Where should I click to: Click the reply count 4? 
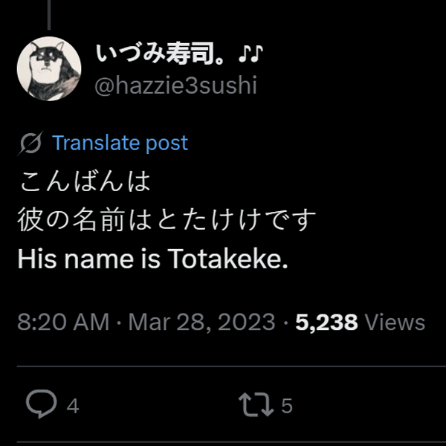tap(73, 406)
